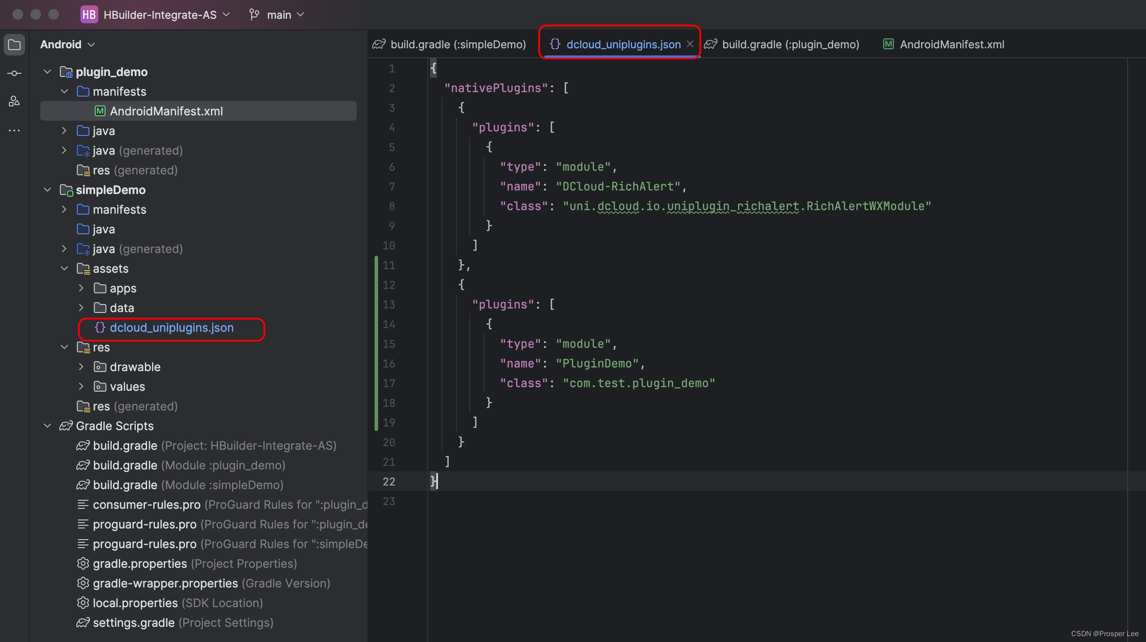
Task: Open the Project tool window icon
Action: tap(14, 45)
